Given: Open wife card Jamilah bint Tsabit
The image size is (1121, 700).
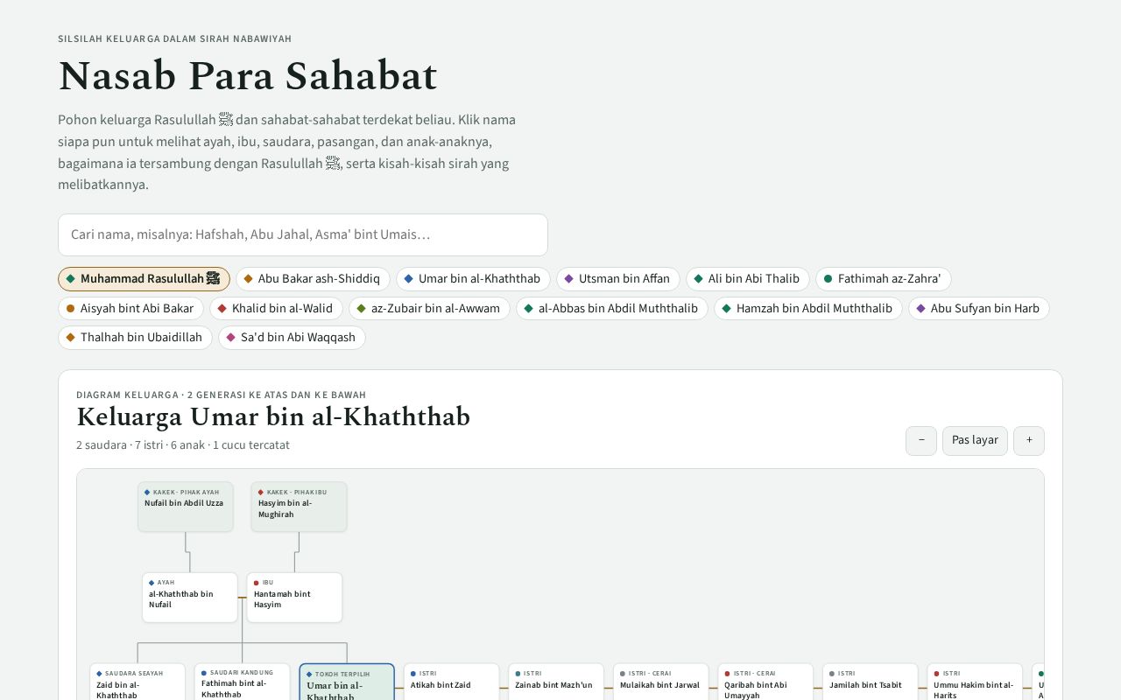Looking at the screenshot, I should click(x=871, y=682).
